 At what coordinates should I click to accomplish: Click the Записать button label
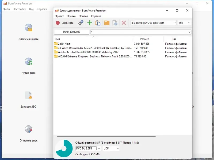[68, 23]
